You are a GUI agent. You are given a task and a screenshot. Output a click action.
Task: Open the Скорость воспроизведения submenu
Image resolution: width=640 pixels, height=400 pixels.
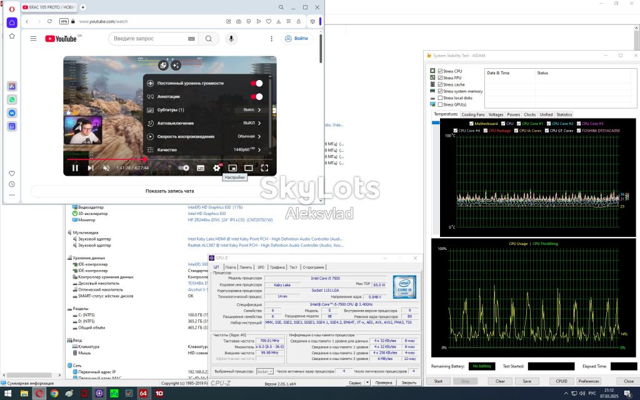tap(204, 136)
